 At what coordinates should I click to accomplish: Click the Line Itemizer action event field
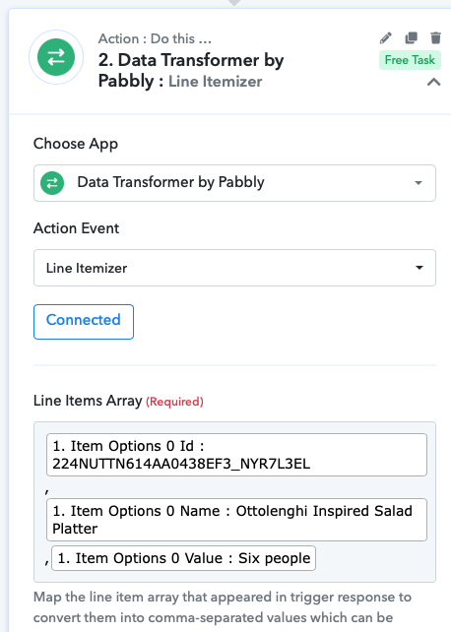234,268
